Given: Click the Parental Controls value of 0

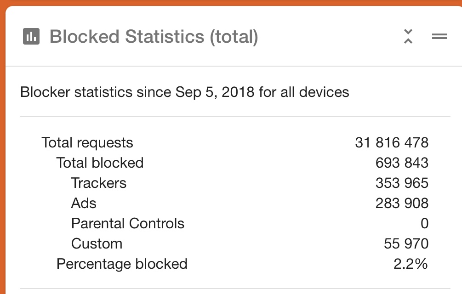Looking at the screenshot, I should (425, 223).
